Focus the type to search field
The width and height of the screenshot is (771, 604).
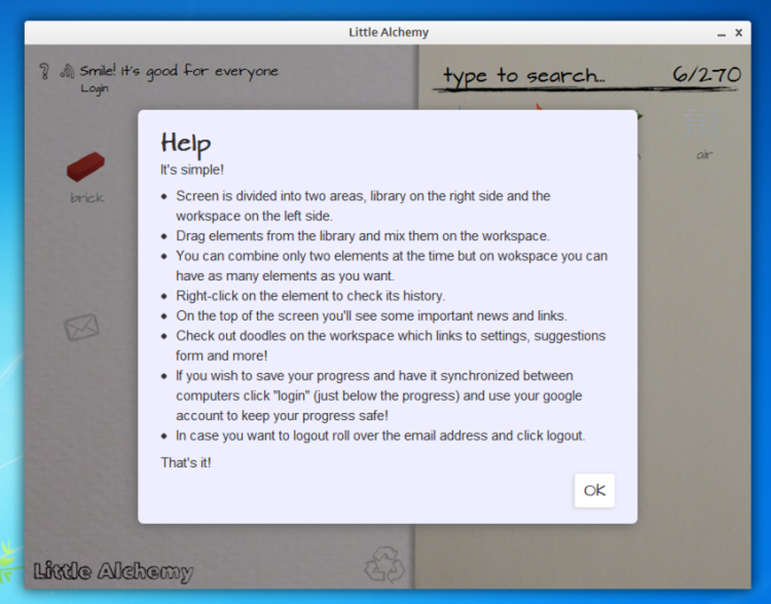coord(525,76)
